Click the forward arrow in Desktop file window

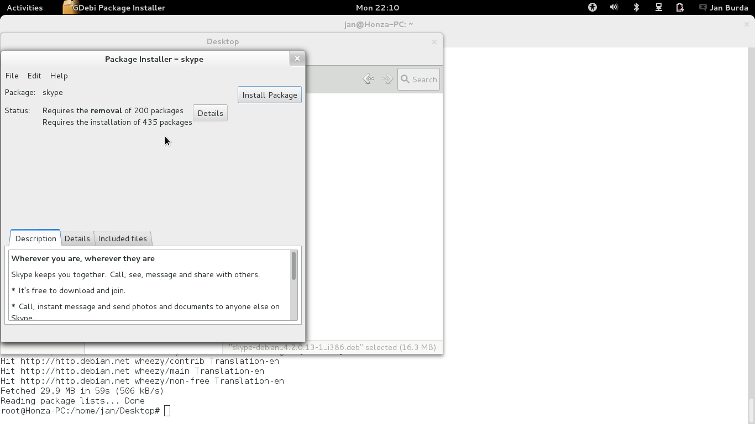point(387,79)
